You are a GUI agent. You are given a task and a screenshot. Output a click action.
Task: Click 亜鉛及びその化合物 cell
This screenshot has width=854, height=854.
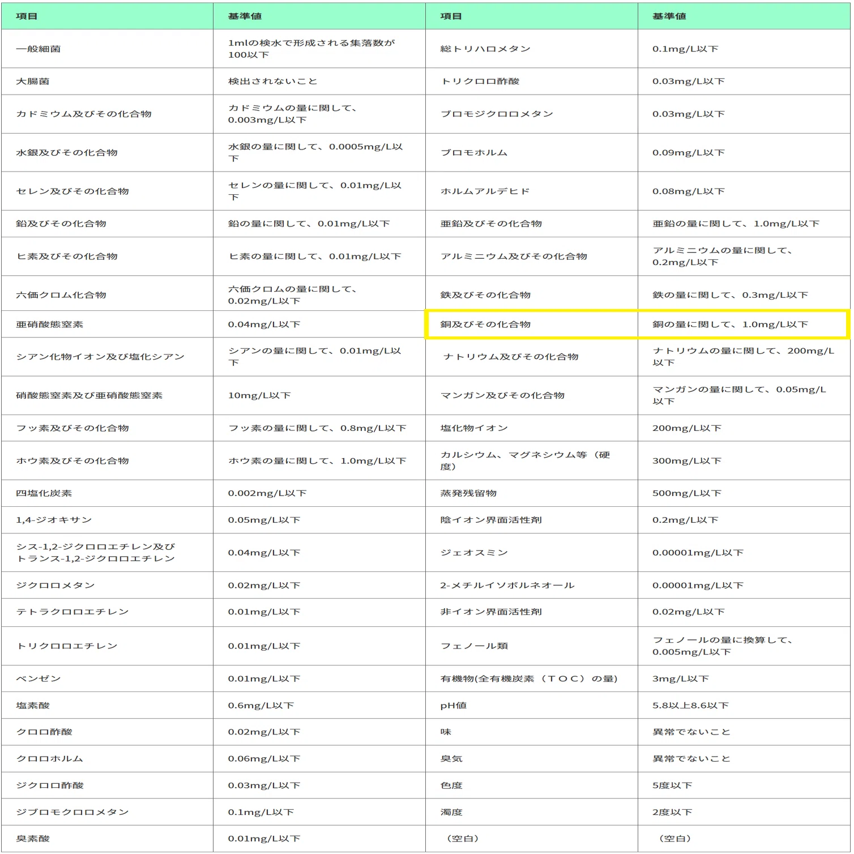(x=532, y=224)
